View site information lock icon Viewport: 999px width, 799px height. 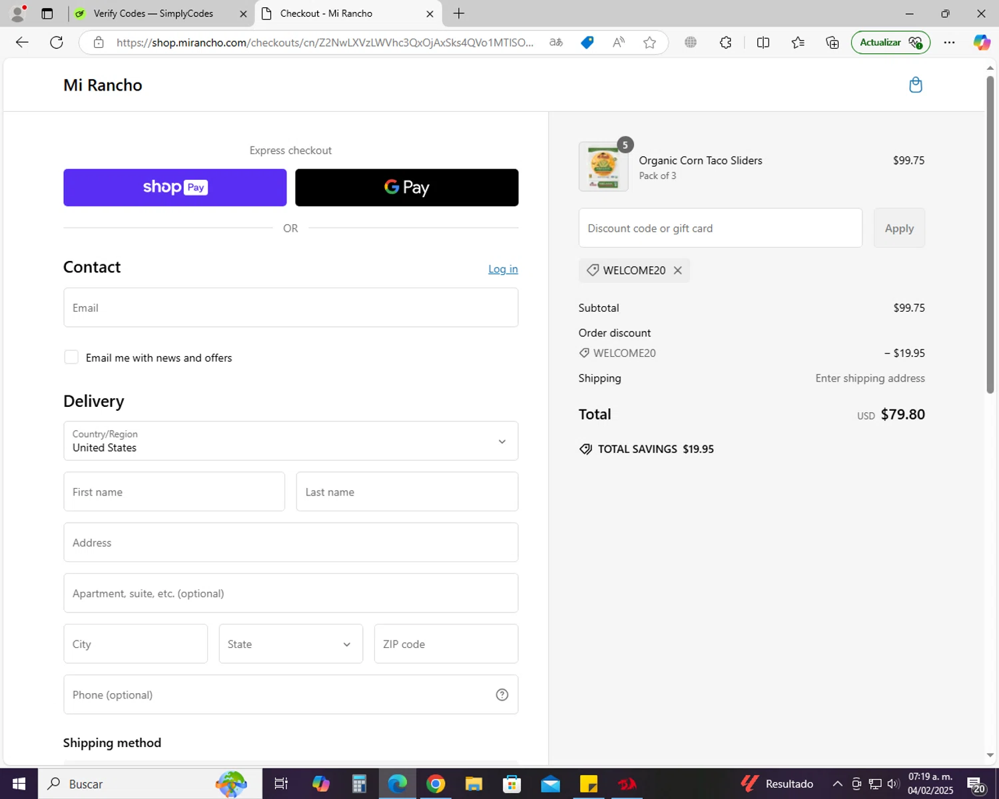pos(99,43)
